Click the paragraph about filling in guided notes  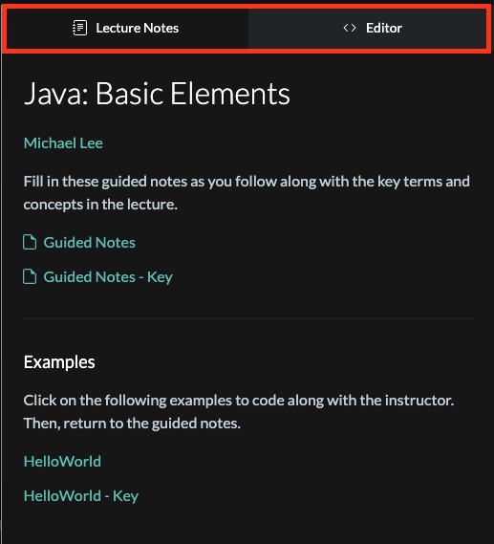247,193
